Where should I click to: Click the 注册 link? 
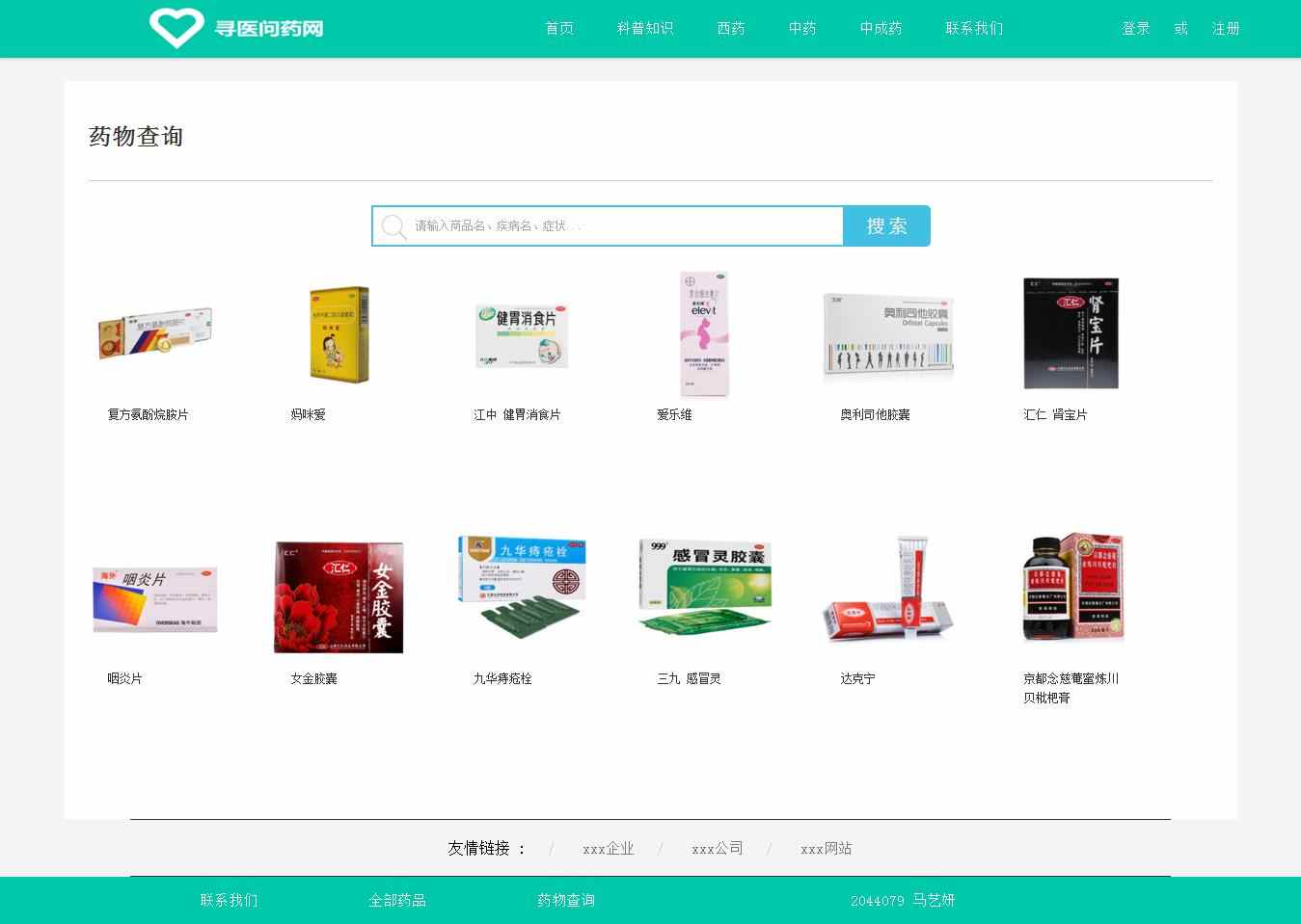(x=1226, y=29)
